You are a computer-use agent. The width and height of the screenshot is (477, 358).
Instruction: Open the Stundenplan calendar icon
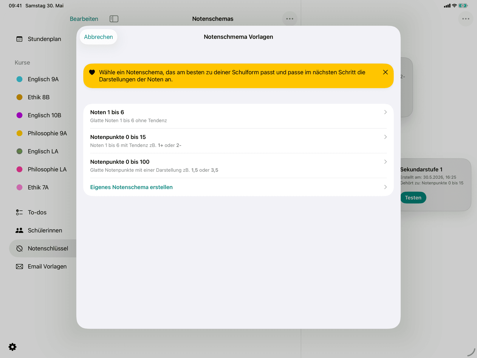click(x=19, y=39)
